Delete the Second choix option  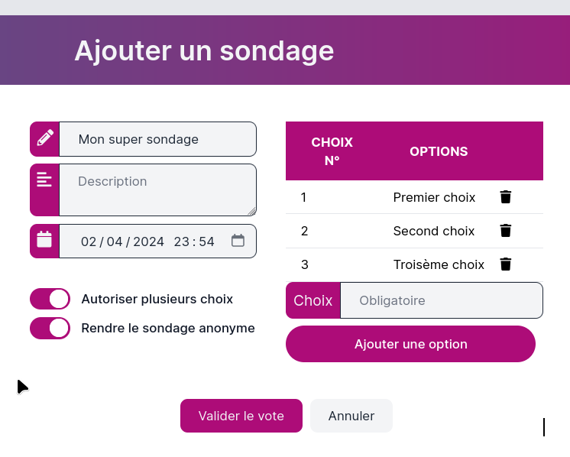click(x=505, y=231)
